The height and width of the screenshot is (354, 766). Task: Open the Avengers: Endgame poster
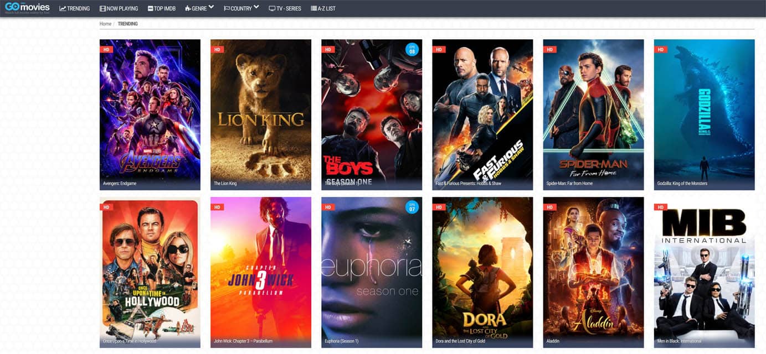pos(150,114)
